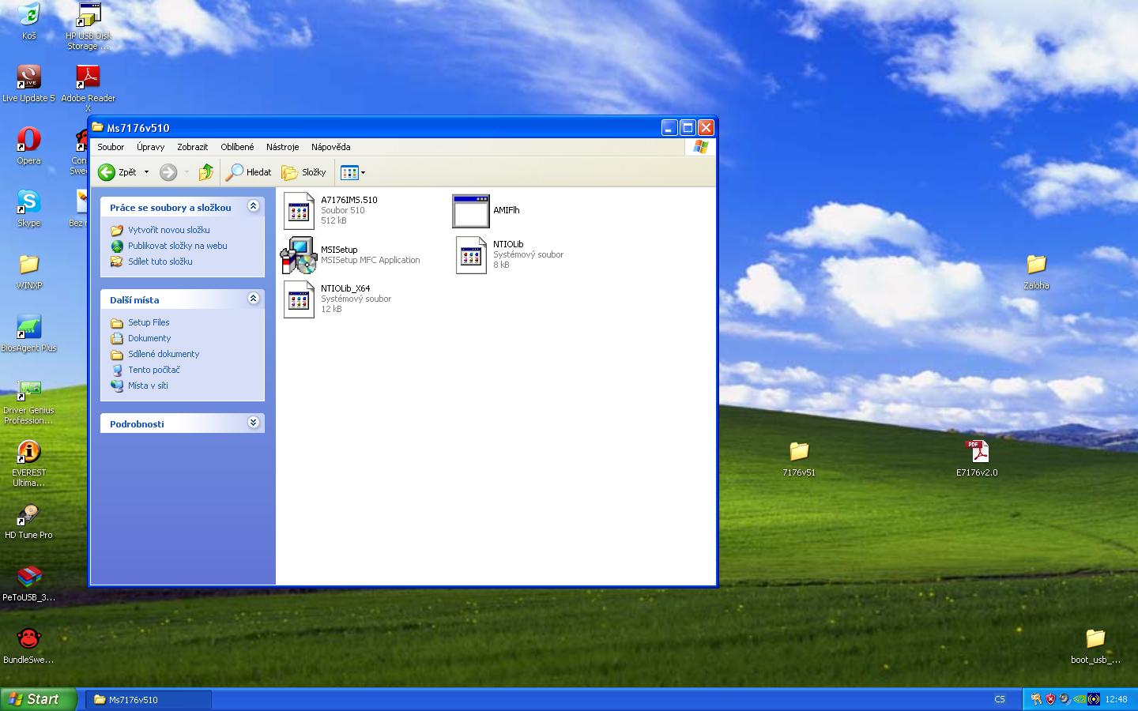Image resolution: width=1138 pixels, height=711 pixels.
Task: Collapse the Další místa panel
Action: 253,299
